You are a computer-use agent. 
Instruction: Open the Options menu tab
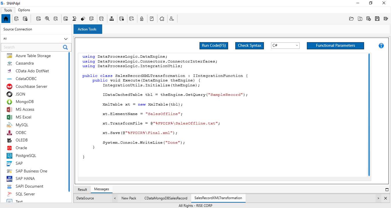pos(24,10)
